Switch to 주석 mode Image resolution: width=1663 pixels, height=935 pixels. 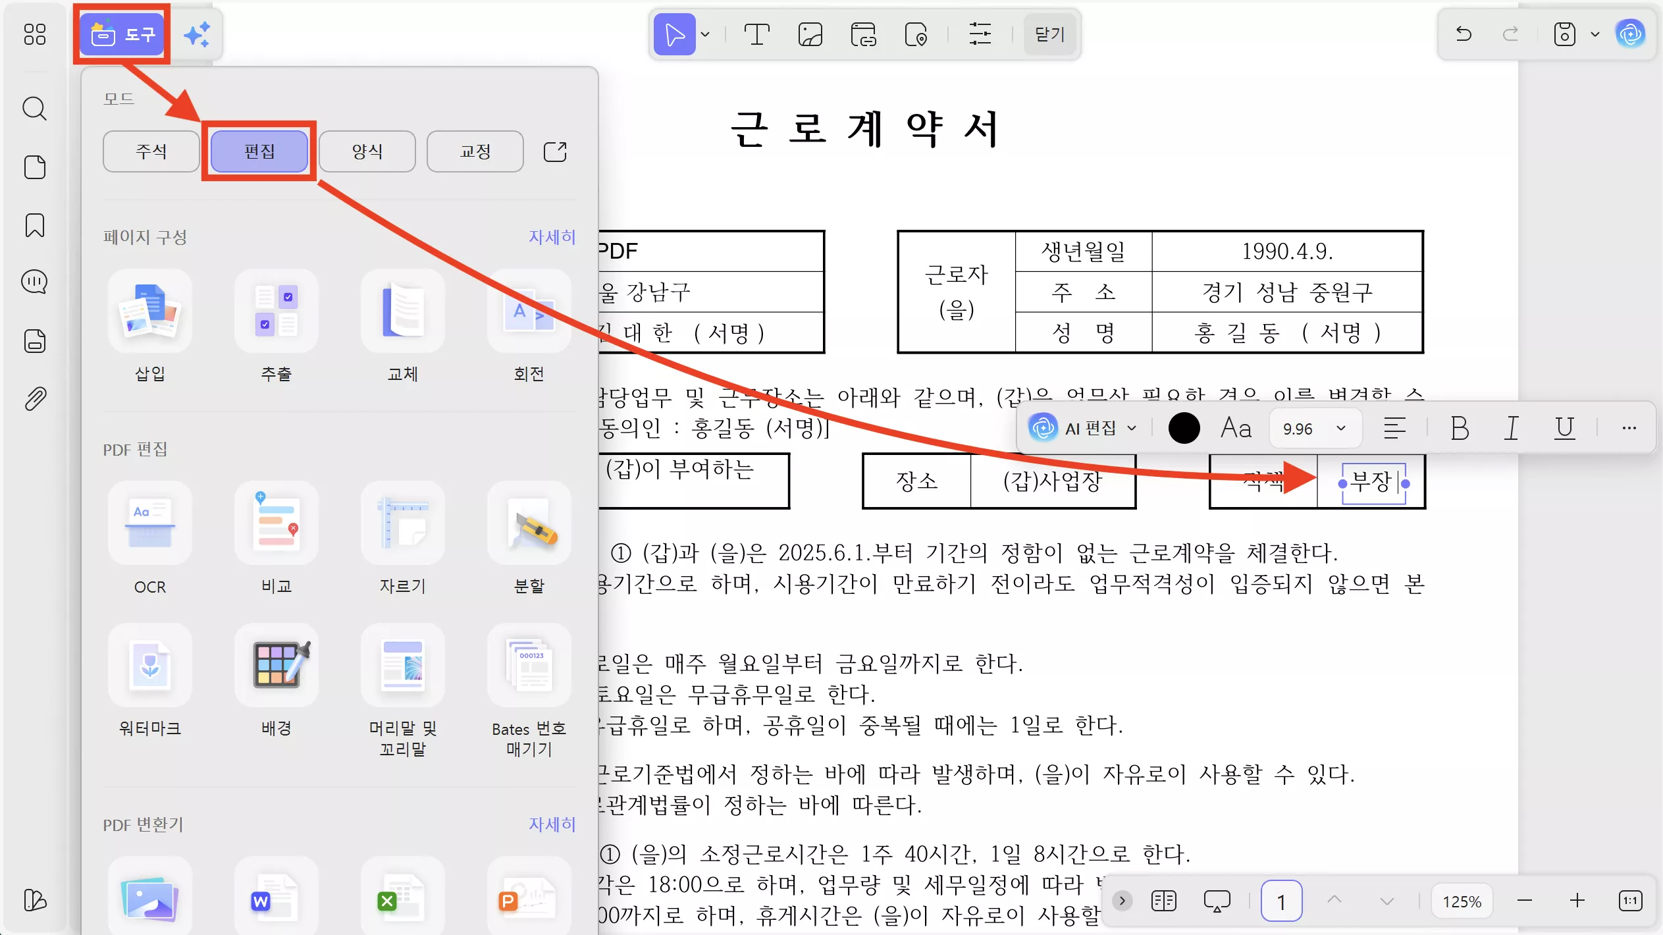click(x=150, y=151)
